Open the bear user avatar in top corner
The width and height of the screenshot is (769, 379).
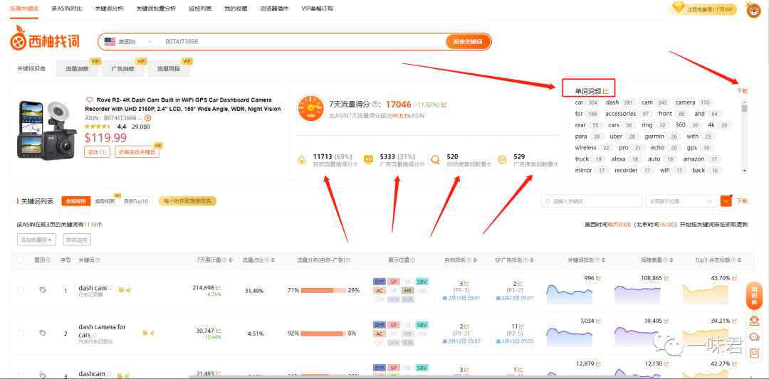[753, 9]
